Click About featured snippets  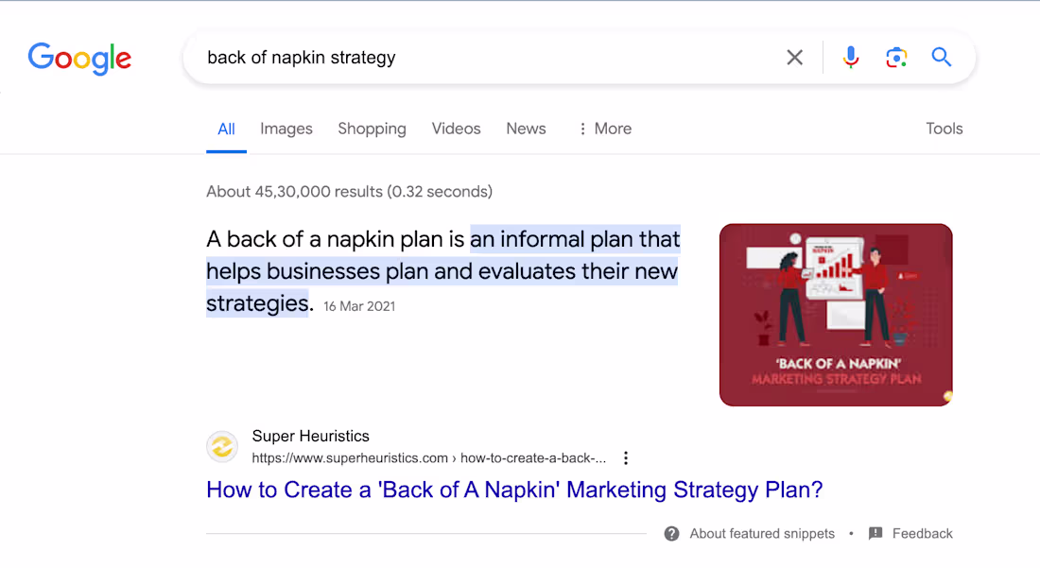(761, 533)
